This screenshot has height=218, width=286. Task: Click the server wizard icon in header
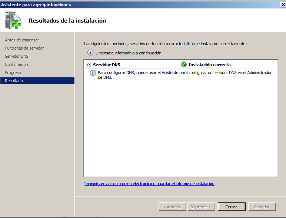(13, 20)
